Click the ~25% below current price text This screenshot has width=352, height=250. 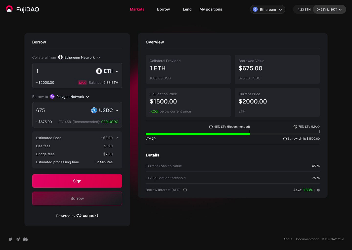coord(170,111)
